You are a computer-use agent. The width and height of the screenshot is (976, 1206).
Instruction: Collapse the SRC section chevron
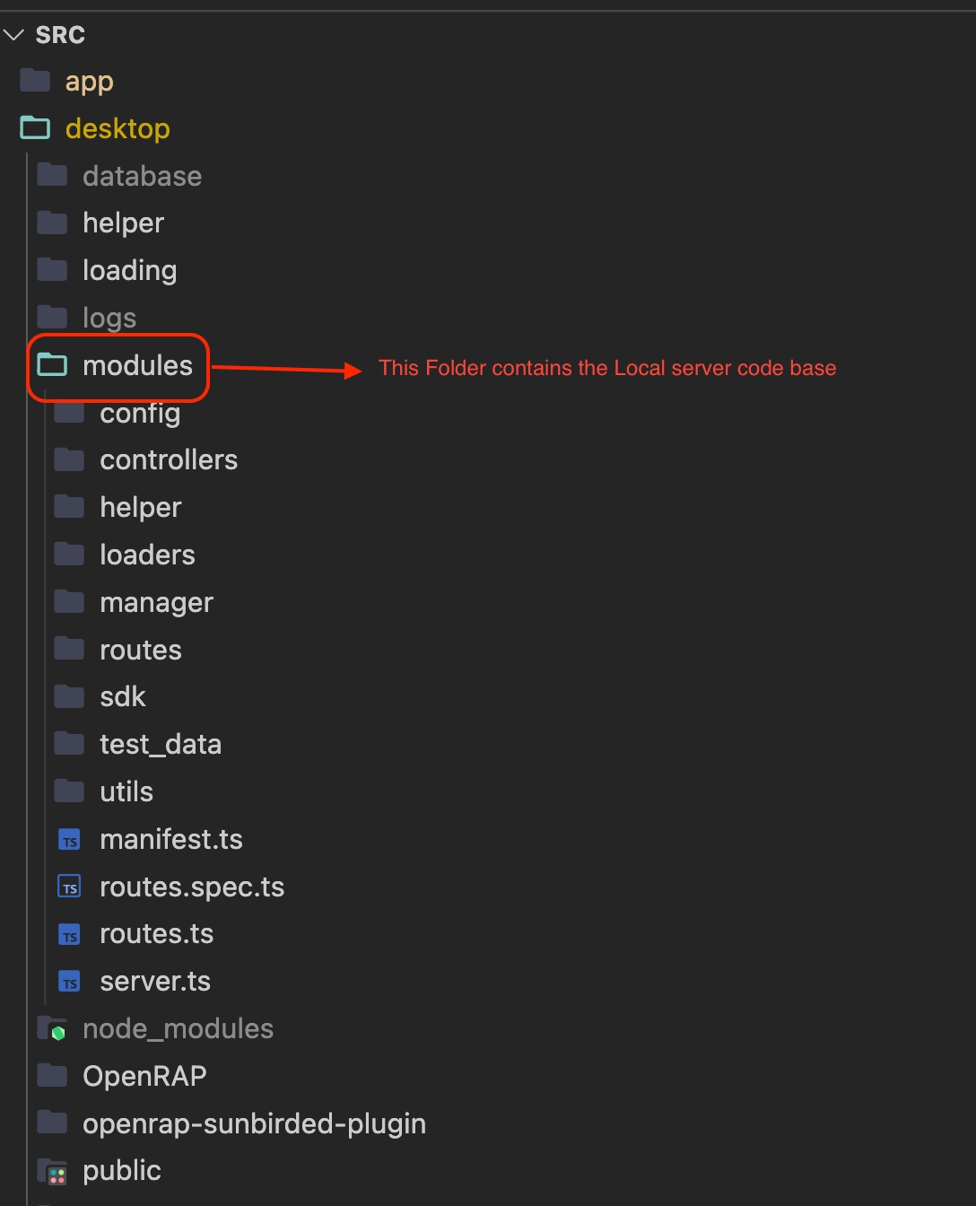[x=13, y=35]
